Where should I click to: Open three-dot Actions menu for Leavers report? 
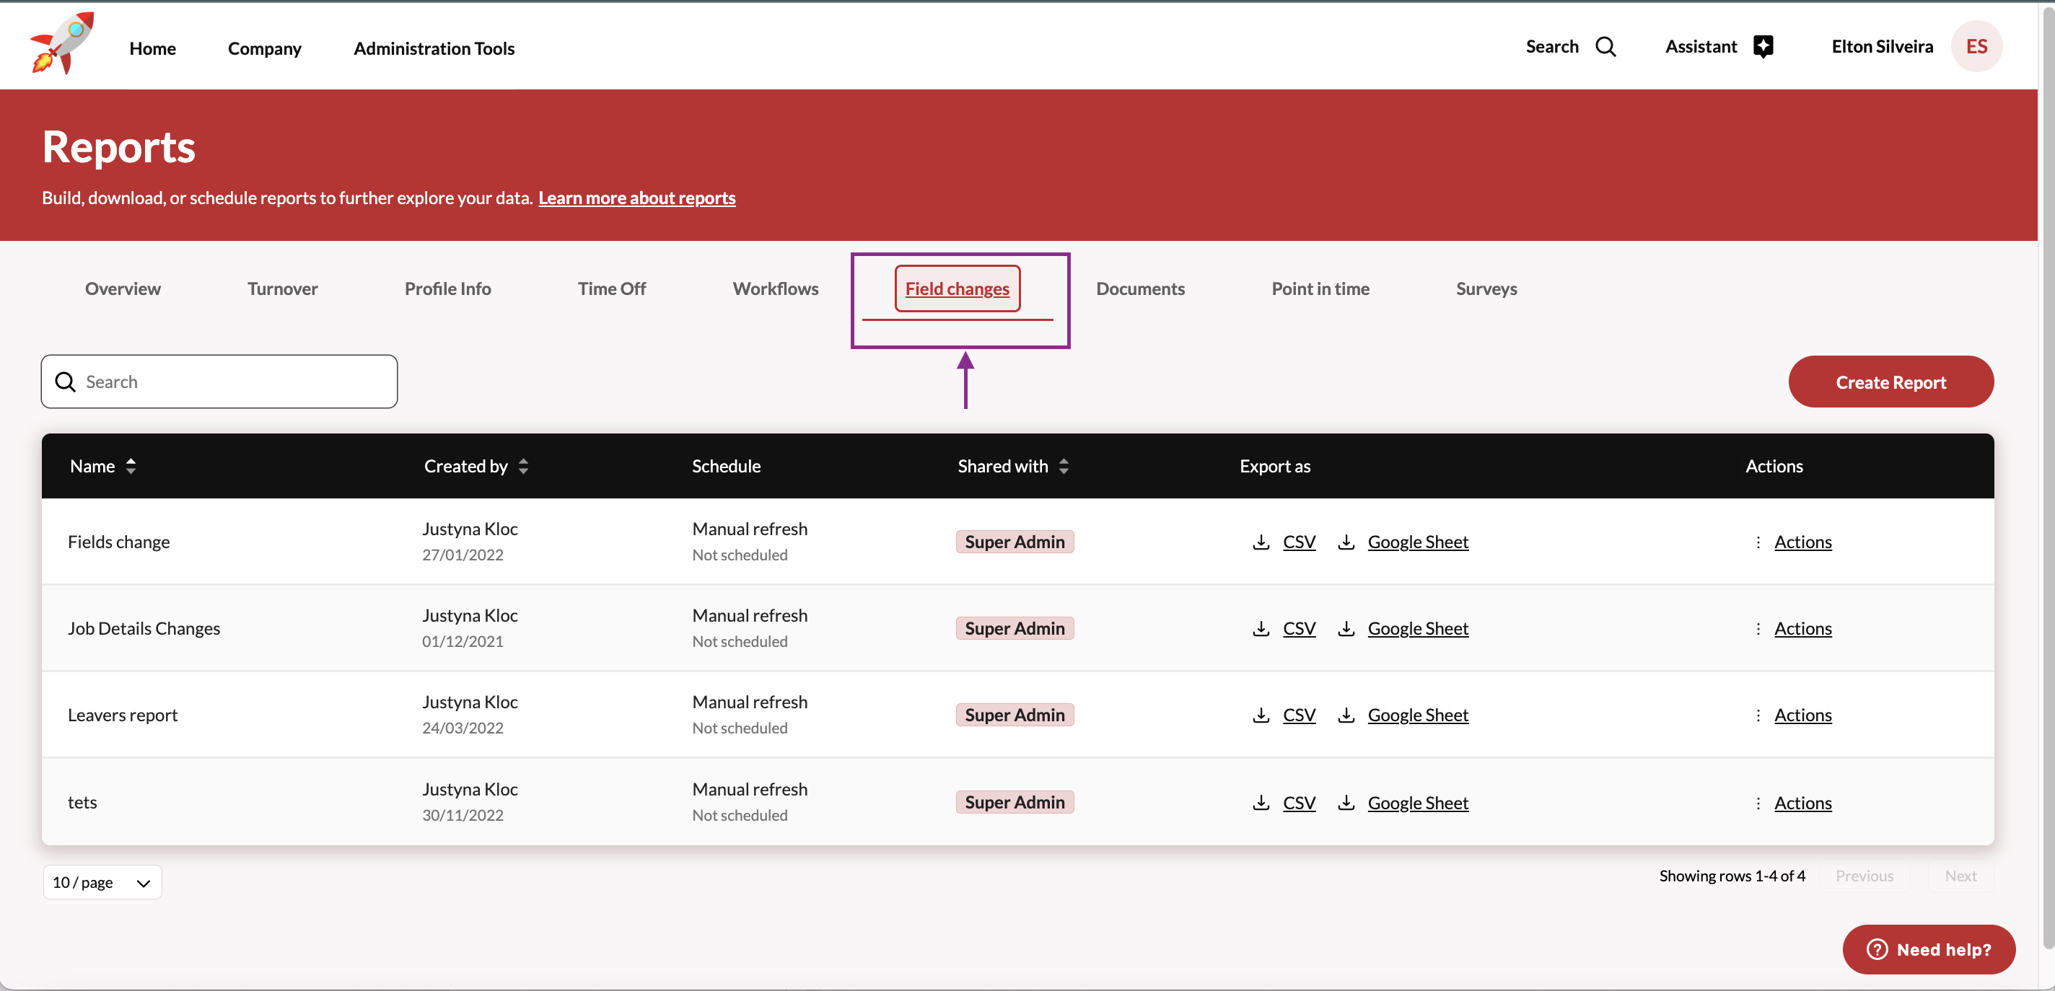(x=1758, y=715)
